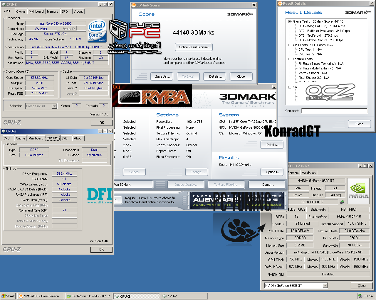Image resolution: width=376 pixels, height=300 pixels.
Task: Click Details... in the 3DMark Score window
Action: click(x=215, y=76)
